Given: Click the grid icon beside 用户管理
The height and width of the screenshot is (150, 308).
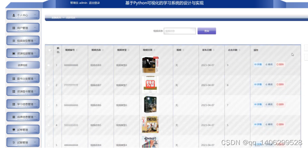Looking at the screenshot, I should click(x=14, y=28).
